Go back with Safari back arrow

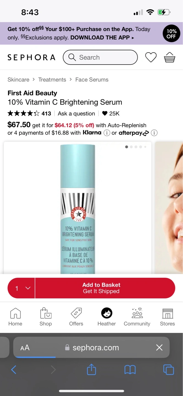13,370
